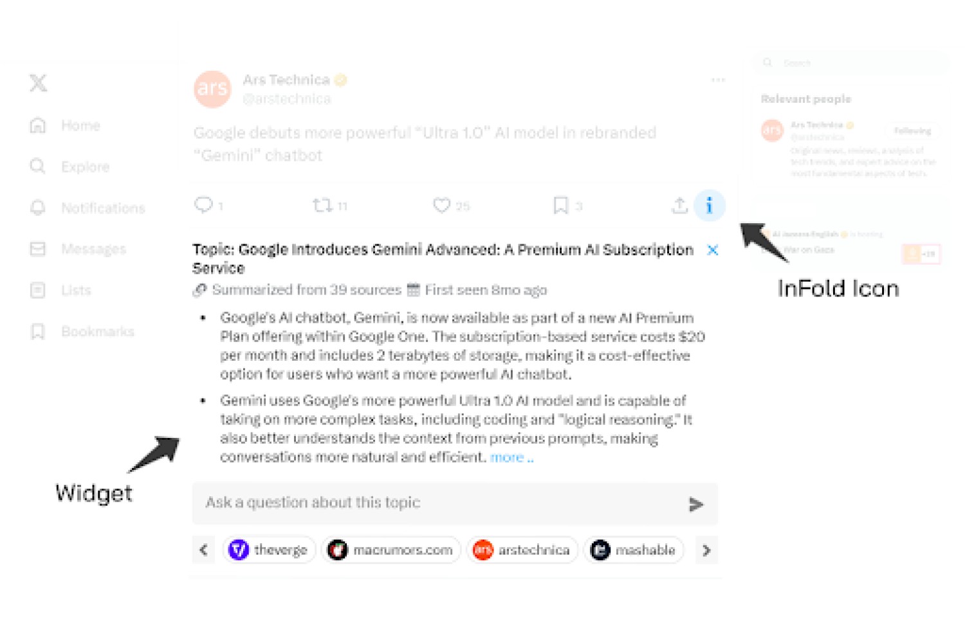Toggle Following button for Ars Technica
This screenshot has height=643, width=965.
point(912,131)
